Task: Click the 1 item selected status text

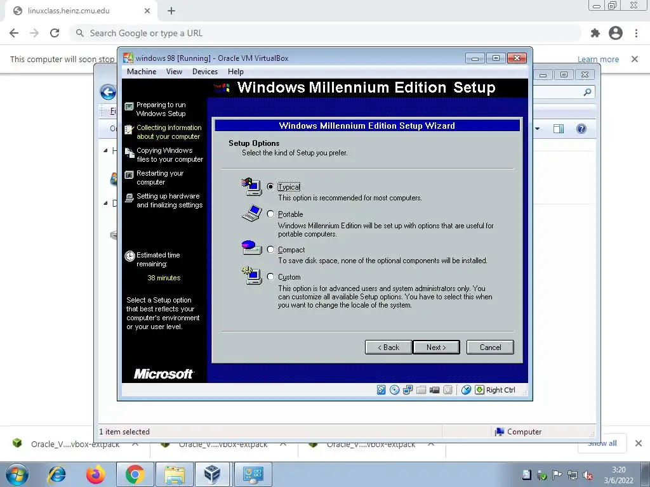Action: click(x=124, y=431)
